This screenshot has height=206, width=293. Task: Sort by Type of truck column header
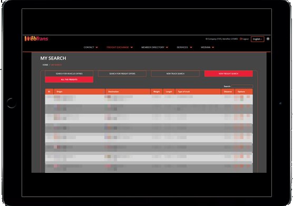point(198,92)
